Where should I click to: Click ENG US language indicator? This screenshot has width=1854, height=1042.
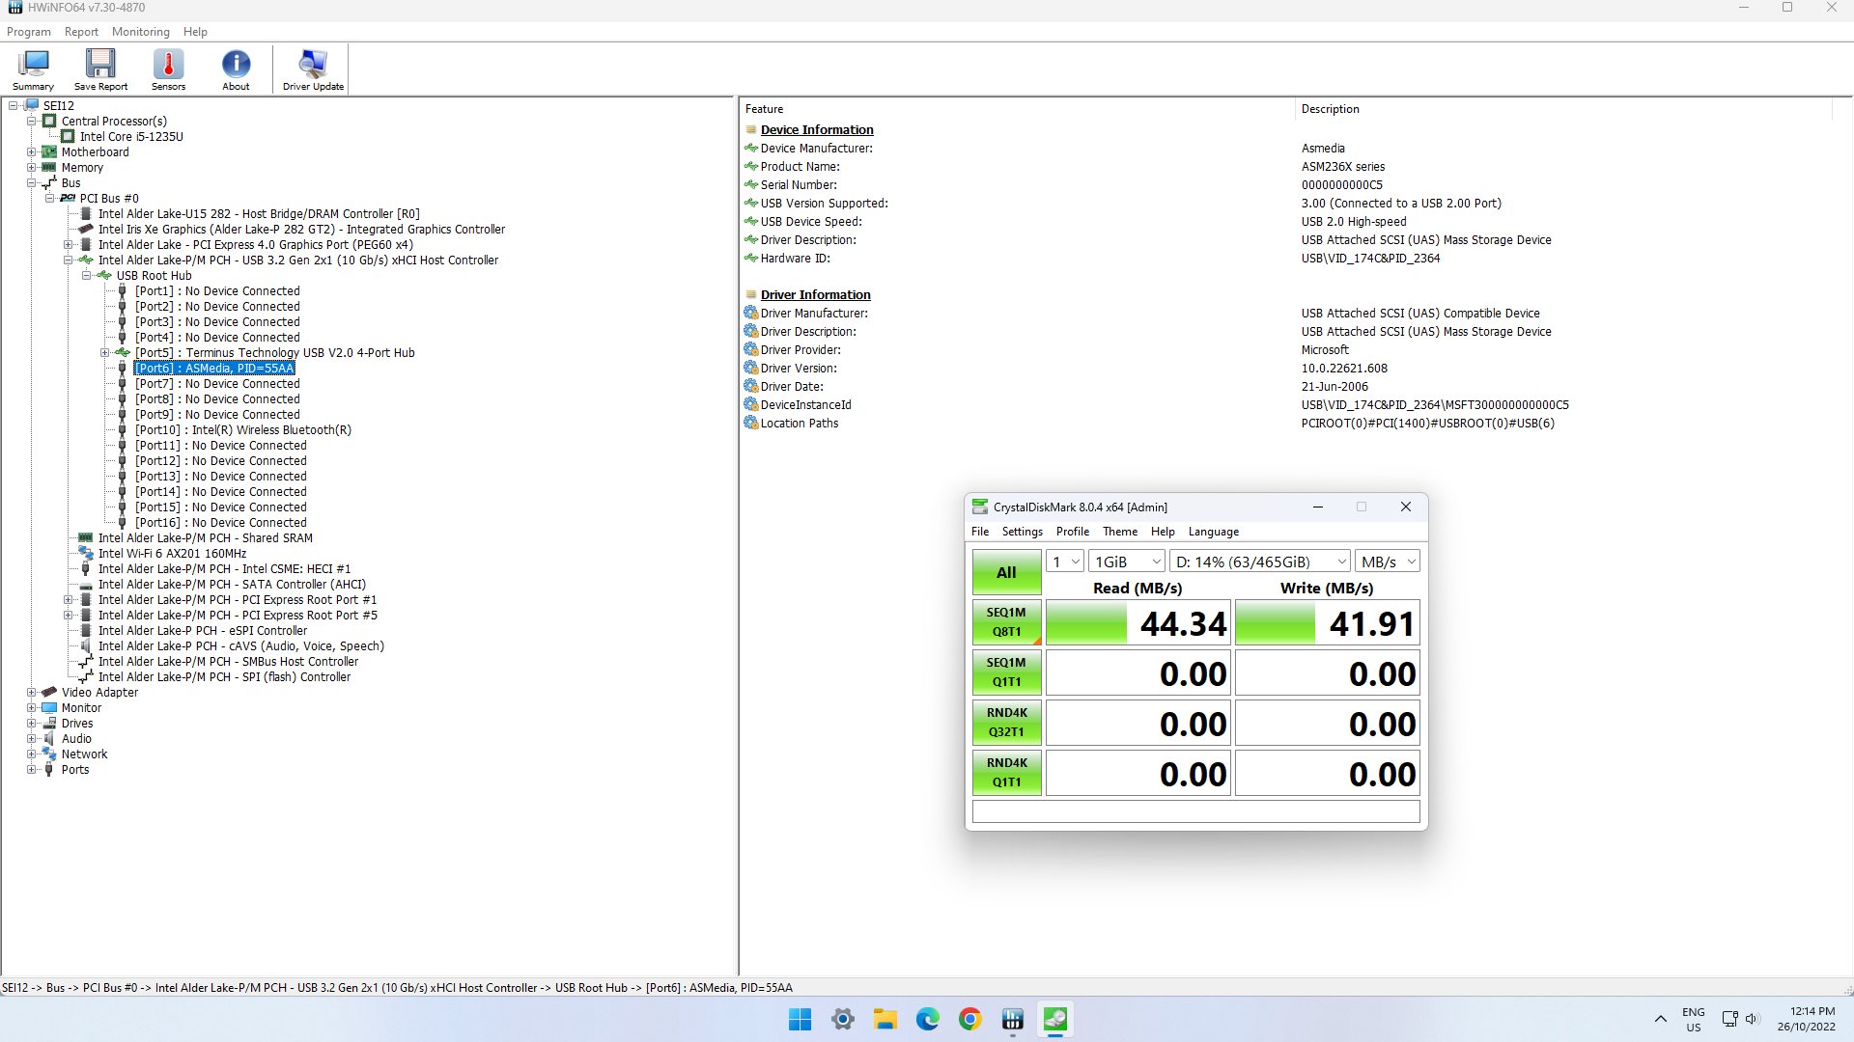1694,1020
